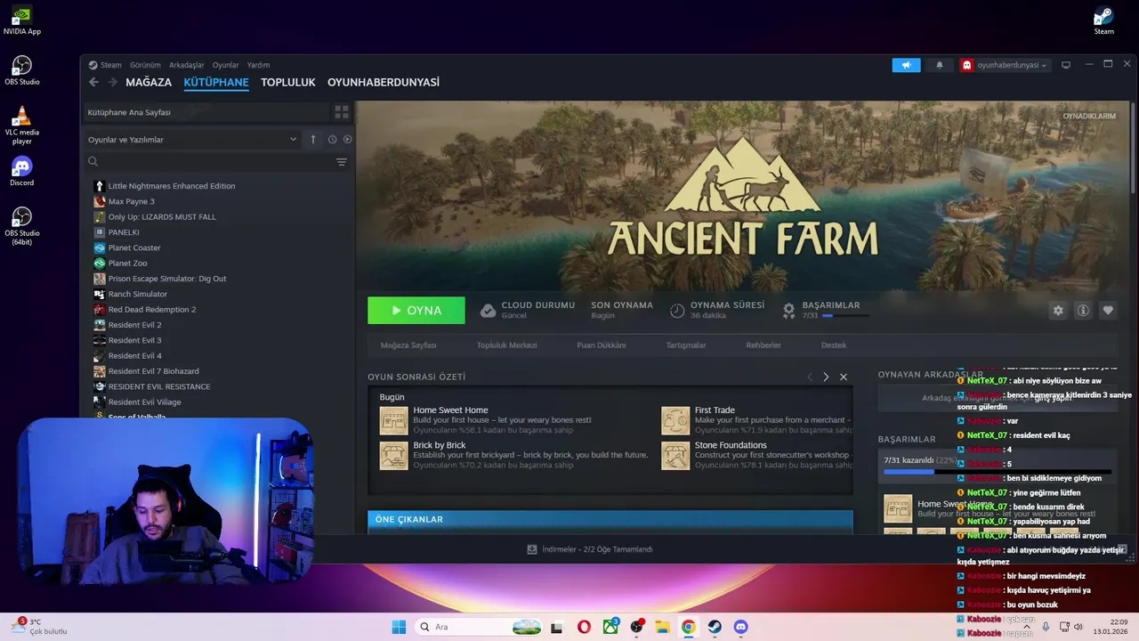Screen dimensions: 1139x641
Task: Open the Home Sweet Home achievement icon
Action: pos(393,421)
